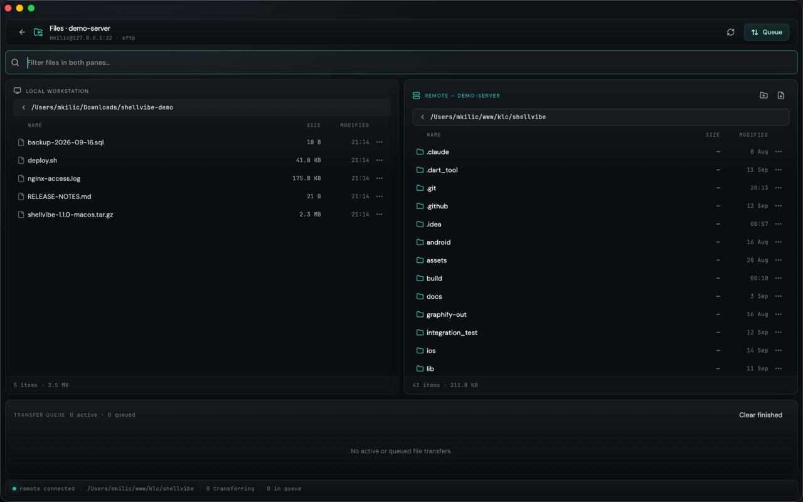This screenshot has height=502, width=803.
Task: Select the deploy.sh file name
Action: (x=42, y=161)
